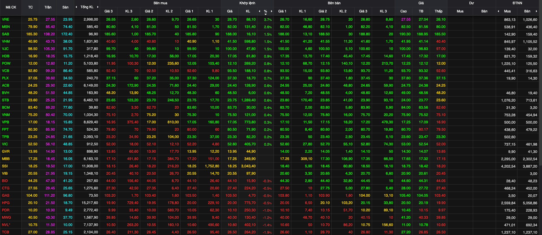The image size is (542, 235).
Task: Click the Dư group header
Action: 472,3
